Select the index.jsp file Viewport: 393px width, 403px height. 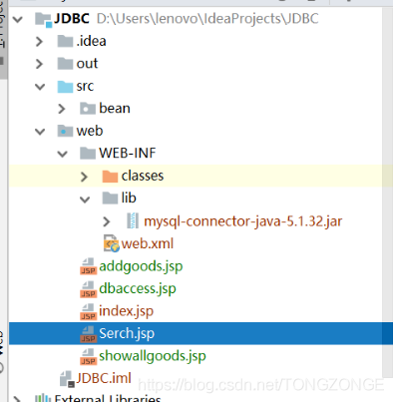[x=126, y=311]
